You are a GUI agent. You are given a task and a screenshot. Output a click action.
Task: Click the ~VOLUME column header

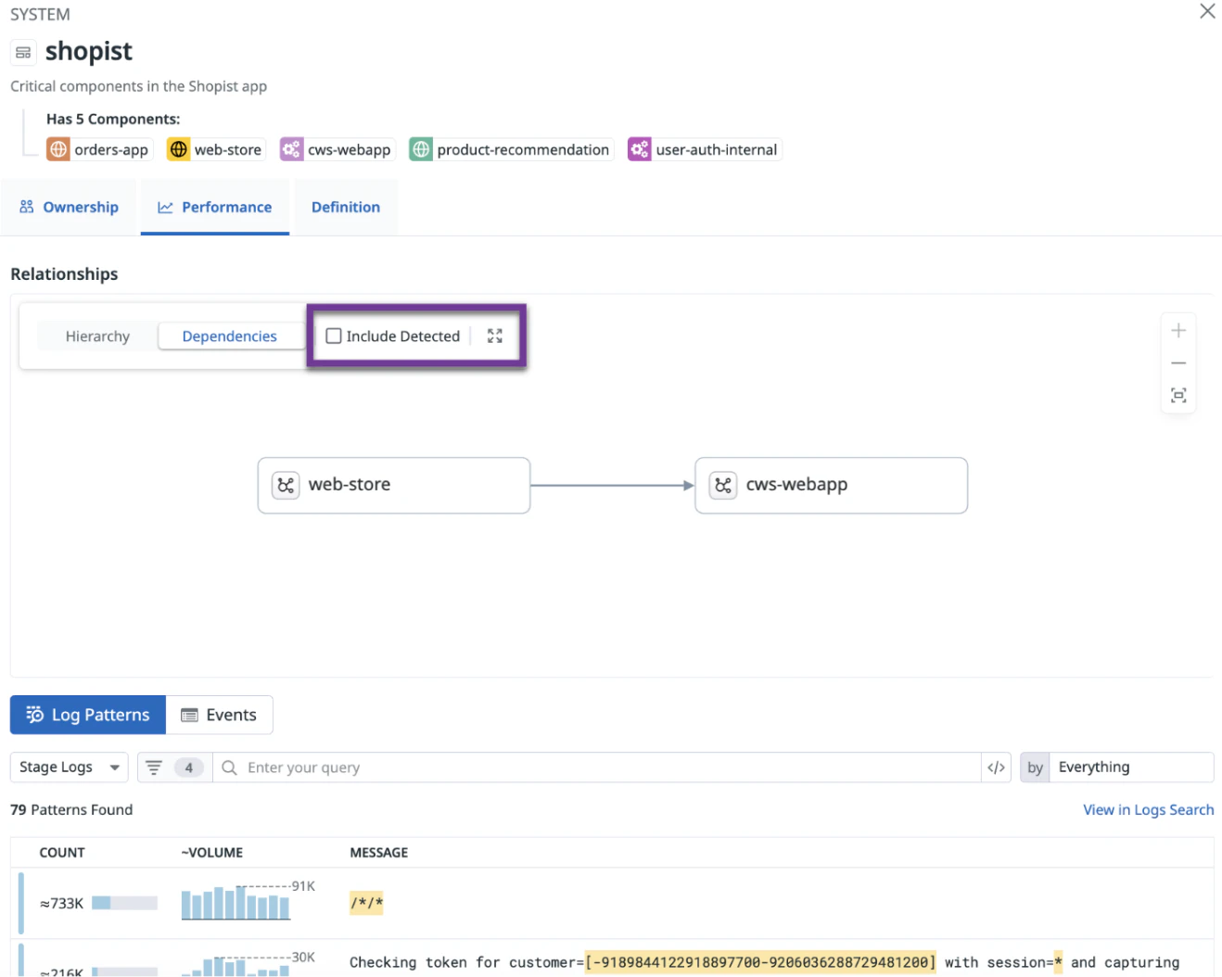[x=212, y=853]
